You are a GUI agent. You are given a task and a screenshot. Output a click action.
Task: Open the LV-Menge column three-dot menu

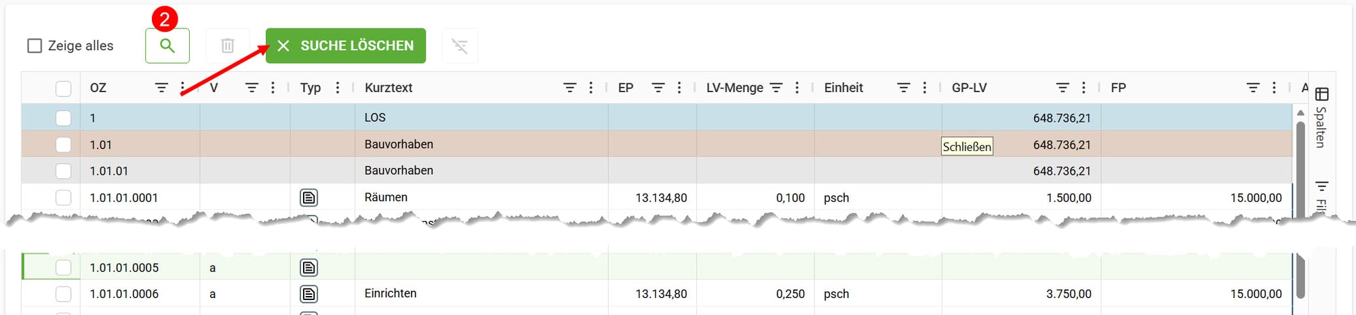[x=797, y=88]
